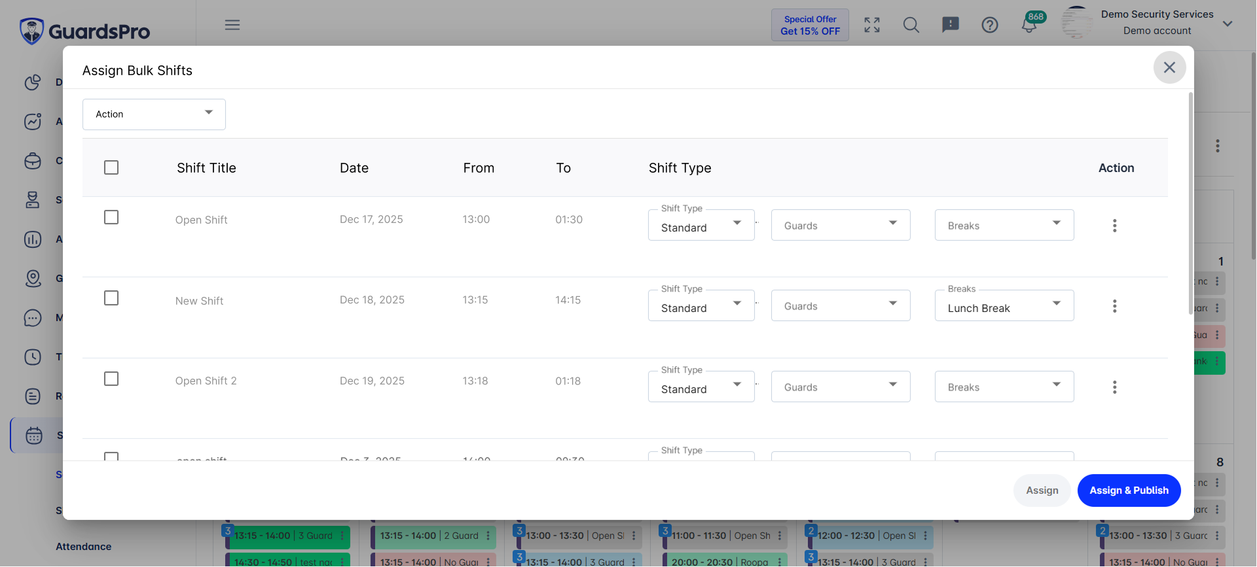Click the Assign & Publish button
This screenshot has width=1257, height=567.
[x=1129, y=490]
